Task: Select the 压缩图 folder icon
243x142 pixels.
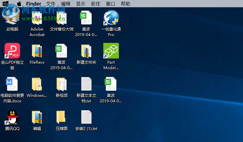Action: pyautogui.click(x=61, y=117)
